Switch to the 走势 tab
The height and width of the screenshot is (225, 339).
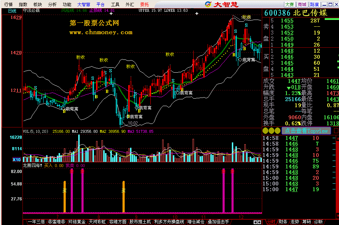click(x=294, y=222)
